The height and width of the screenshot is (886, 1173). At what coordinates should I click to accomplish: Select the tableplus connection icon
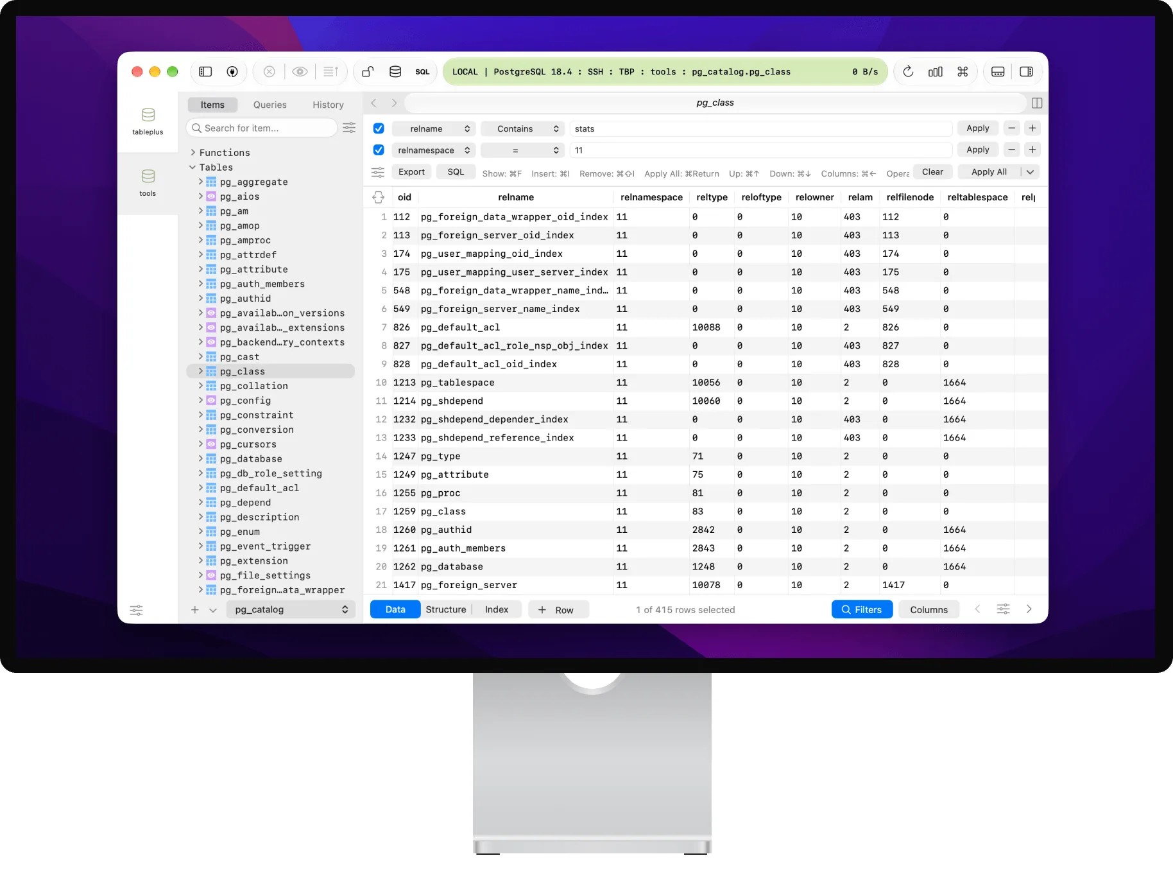[x=148, y=121]
